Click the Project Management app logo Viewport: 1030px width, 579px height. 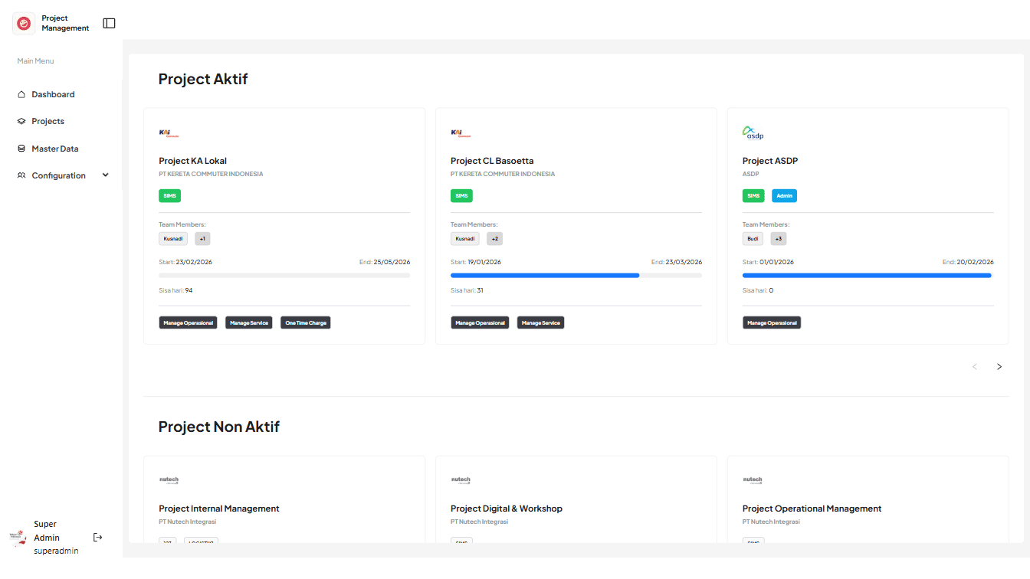pos(24,24)
